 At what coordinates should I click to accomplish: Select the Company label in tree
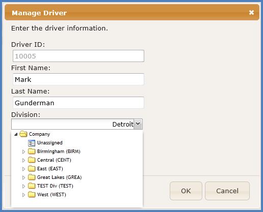39,134
